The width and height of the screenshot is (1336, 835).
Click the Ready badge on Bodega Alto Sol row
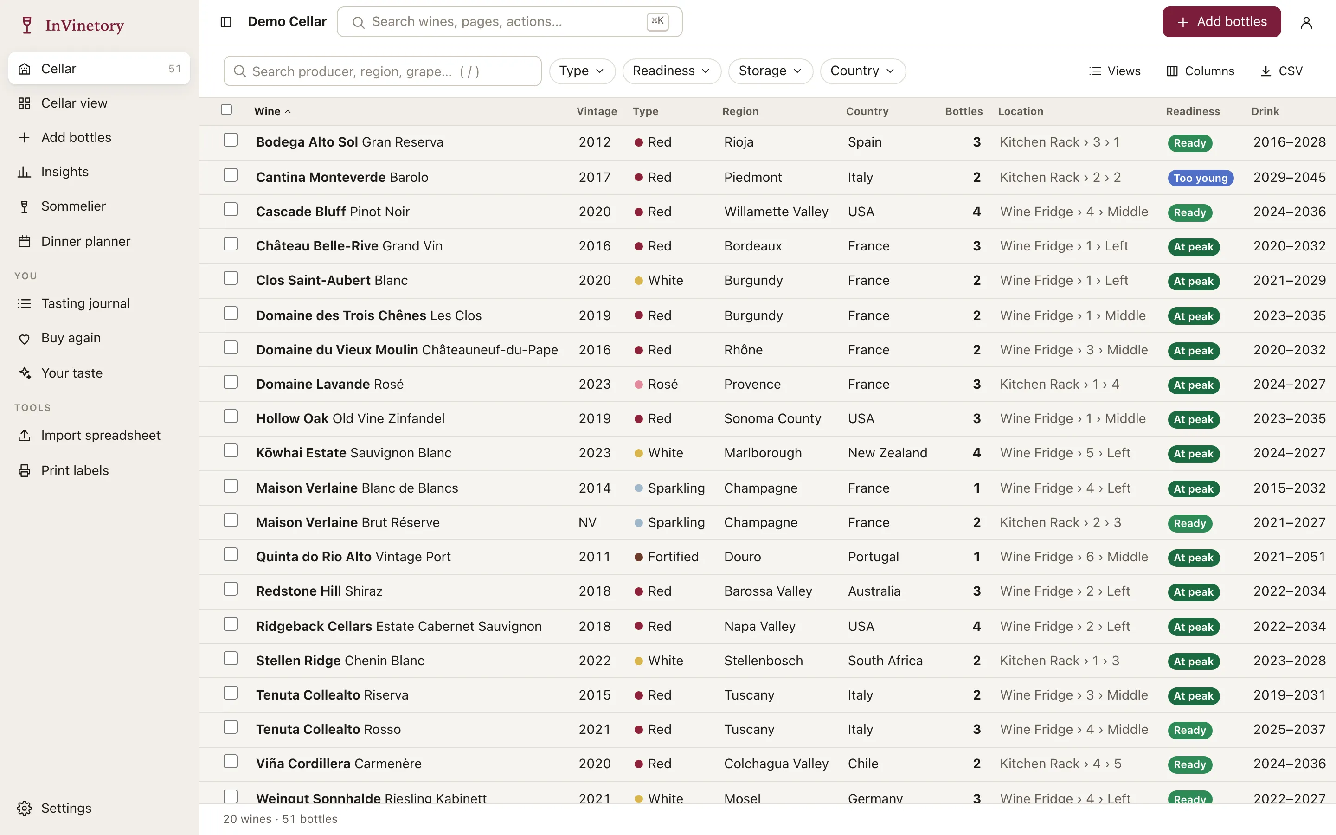point(1190,143)
